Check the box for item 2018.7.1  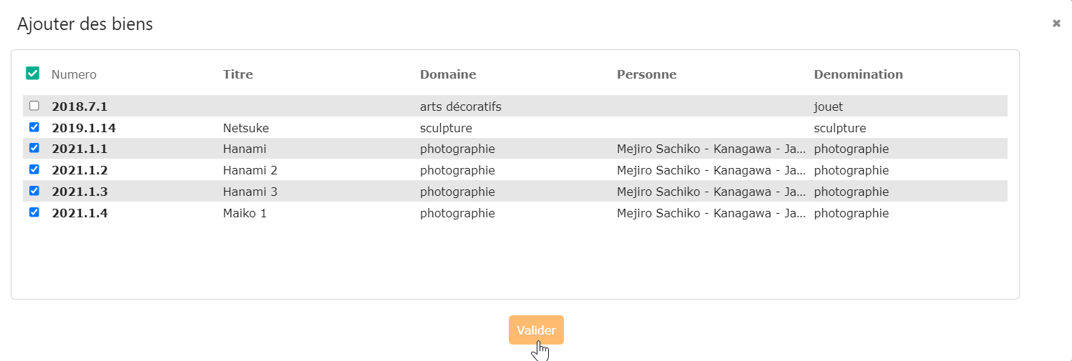click(34, 106)
